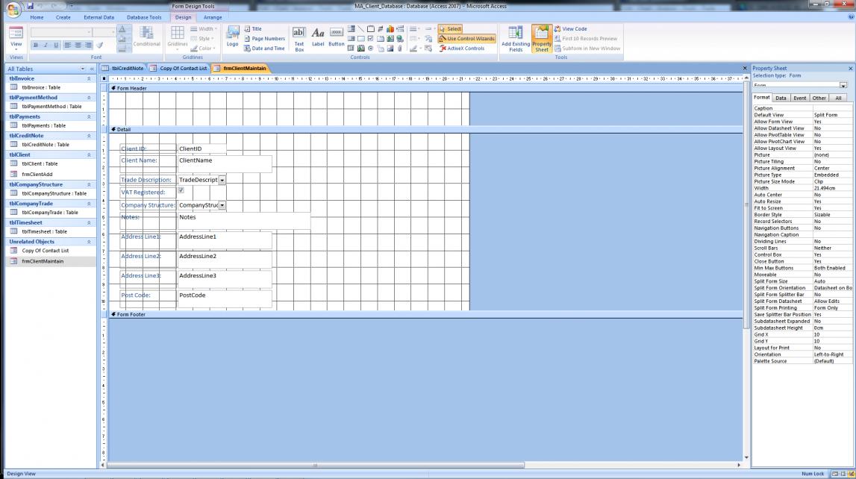Close the Property Sheet pane
The width and height of the screenshot is (856, 479).
click(850, 69)
